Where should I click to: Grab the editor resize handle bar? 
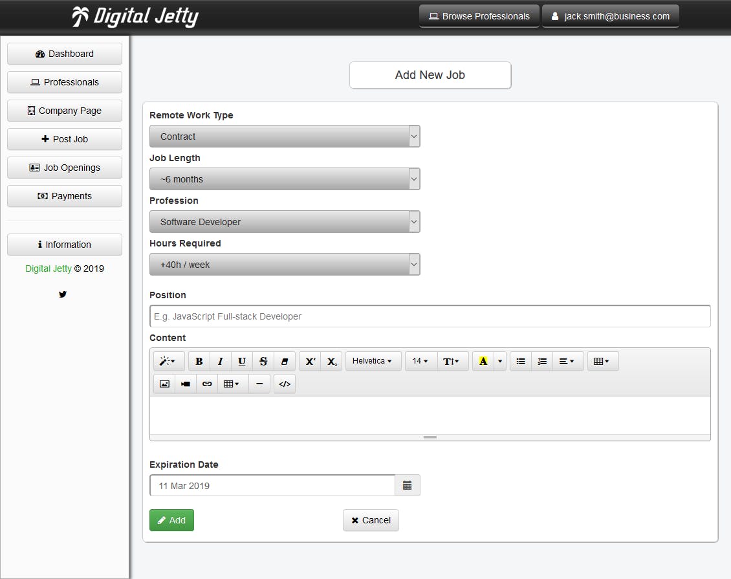coord(430,438)
